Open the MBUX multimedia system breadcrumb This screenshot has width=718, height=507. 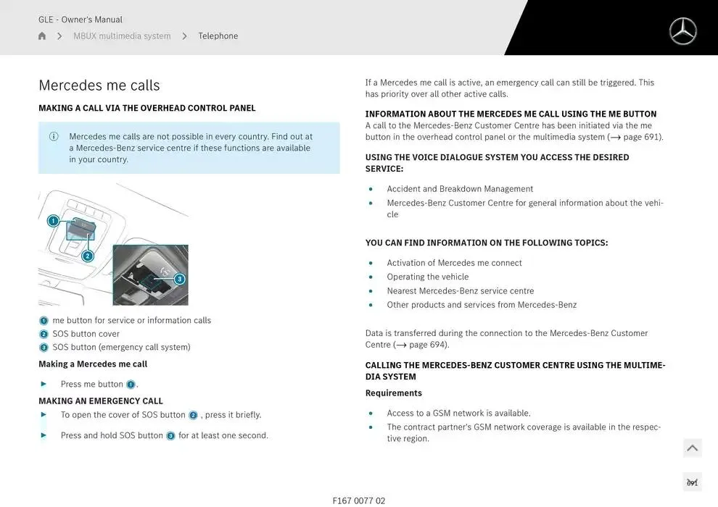(x=122, y=36)
